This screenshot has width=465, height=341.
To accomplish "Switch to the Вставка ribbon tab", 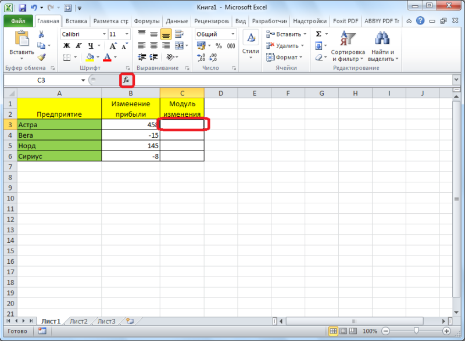I will pyautogui.click(x=76, y=21).
